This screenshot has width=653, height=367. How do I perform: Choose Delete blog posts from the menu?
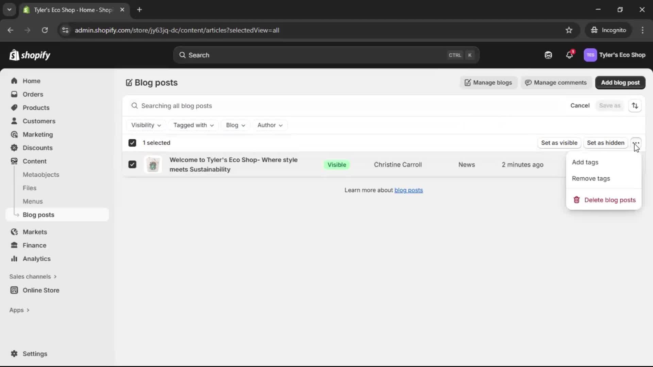pos(609,200)
